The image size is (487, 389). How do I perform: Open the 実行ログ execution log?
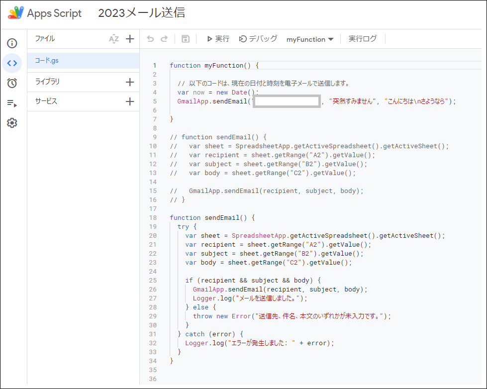click(x=362, y=38)
